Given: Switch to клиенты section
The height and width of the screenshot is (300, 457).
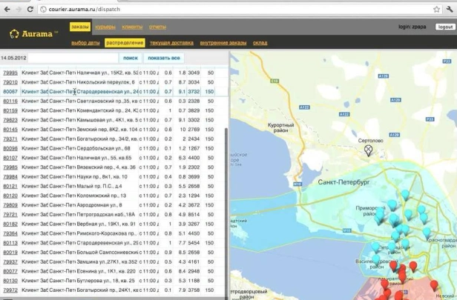Looking at the screenshot, I should tap(132, 27).
